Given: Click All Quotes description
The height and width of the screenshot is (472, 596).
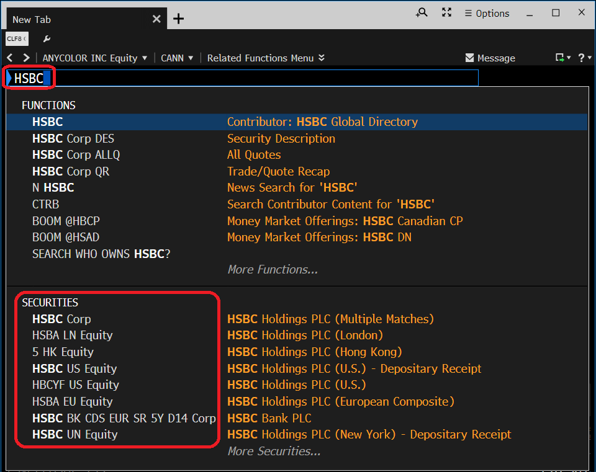Looking at the screenshot, I should tap(254, 155).
